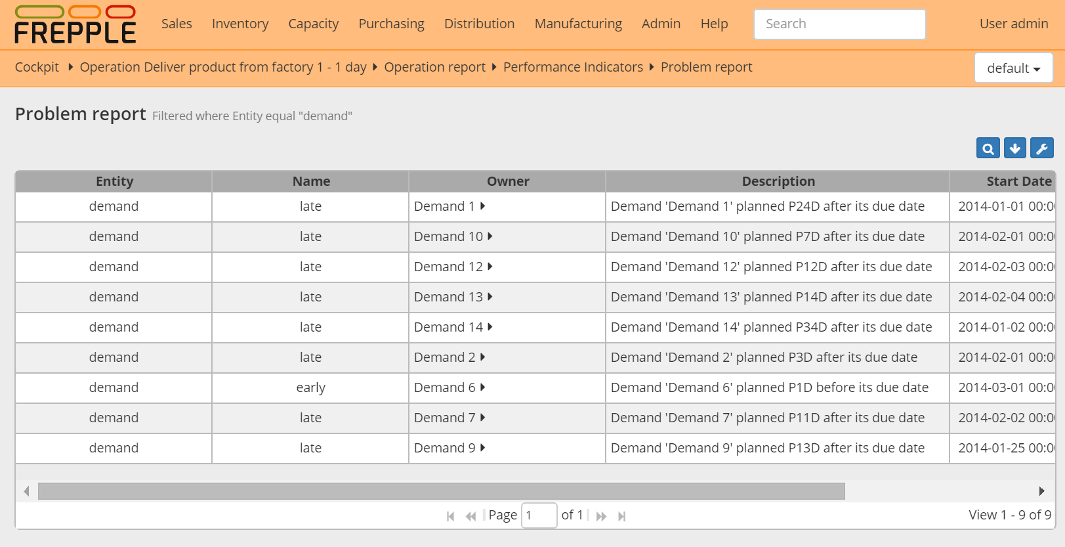Click left arrow of horizontal scrollbar
1065x547 pixels.
click(x=26, y=491)
